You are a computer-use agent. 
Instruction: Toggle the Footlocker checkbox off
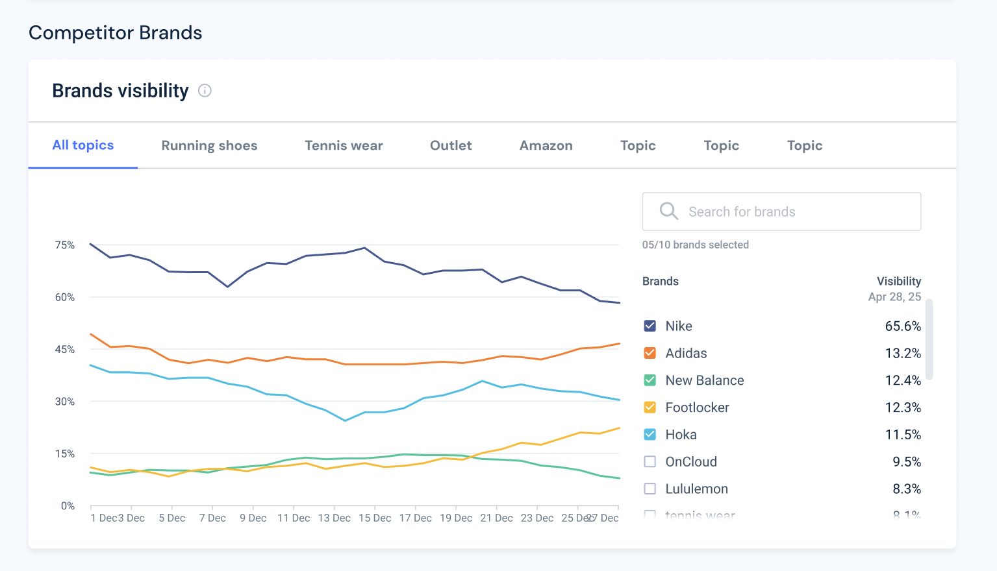[x=650, y=407]
